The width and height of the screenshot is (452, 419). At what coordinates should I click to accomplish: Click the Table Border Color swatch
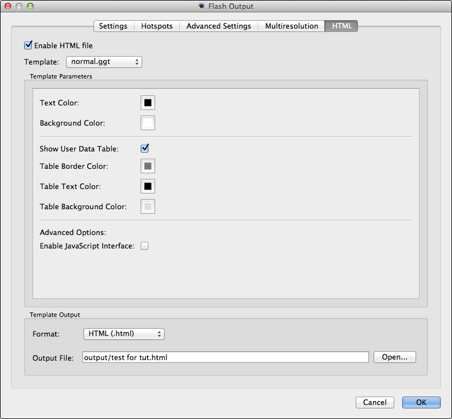tap(147, 165)
